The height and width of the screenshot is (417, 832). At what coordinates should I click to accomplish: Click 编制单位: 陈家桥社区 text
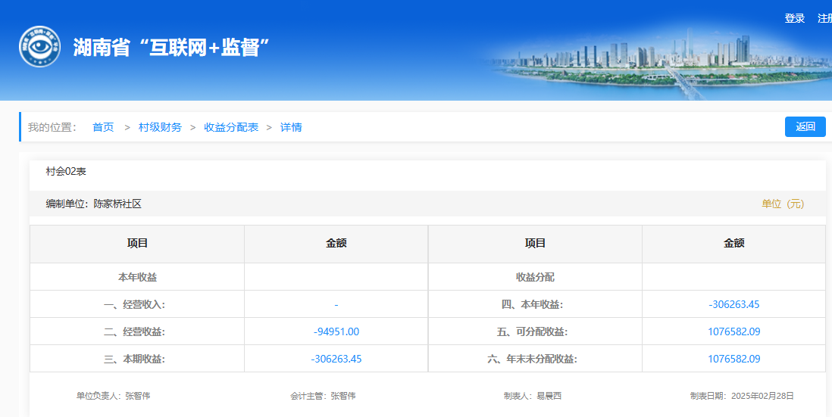point(93,204)
